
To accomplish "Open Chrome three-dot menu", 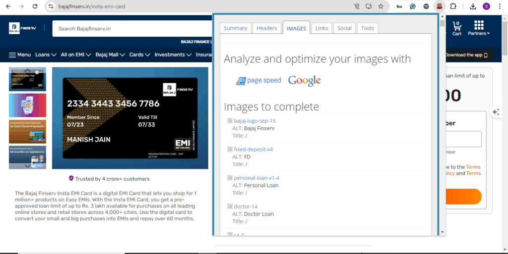I will click(500, 6).
